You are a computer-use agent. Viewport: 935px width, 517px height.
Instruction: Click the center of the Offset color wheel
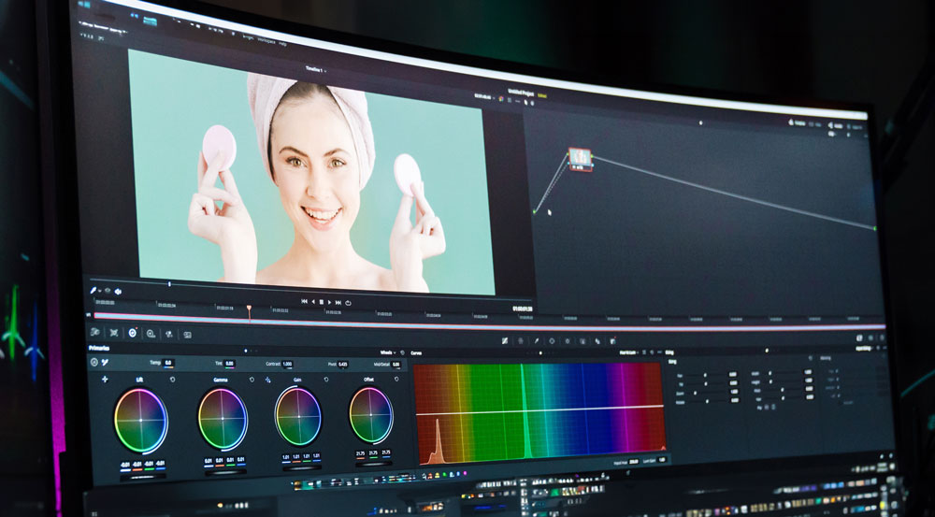(x=371, y=415)
